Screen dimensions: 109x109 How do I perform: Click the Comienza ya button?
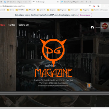coord(85,15)
